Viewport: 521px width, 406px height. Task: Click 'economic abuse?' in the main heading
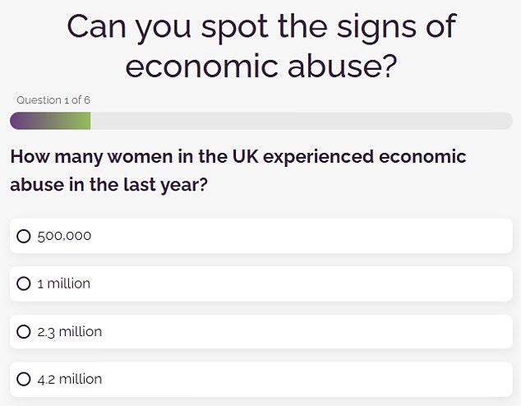click(260, 67)
